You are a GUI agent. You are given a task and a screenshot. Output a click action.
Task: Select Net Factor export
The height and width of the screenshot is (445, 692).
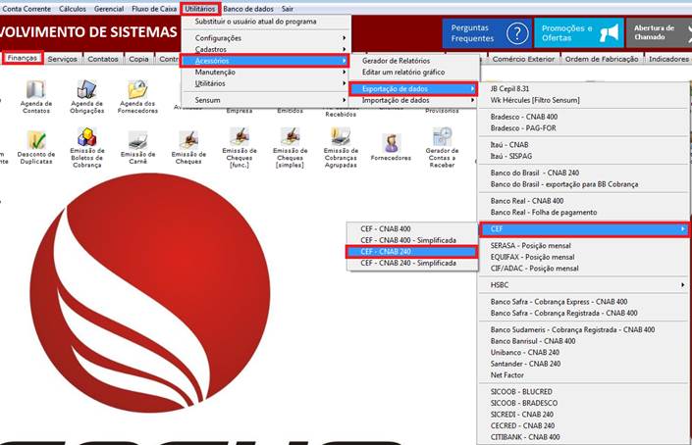(584, 375)
